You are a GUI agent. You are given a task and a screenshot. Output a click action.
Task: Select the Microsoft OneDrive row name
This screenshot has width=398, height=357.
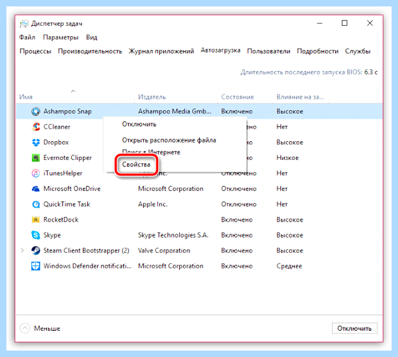[72, 189]
